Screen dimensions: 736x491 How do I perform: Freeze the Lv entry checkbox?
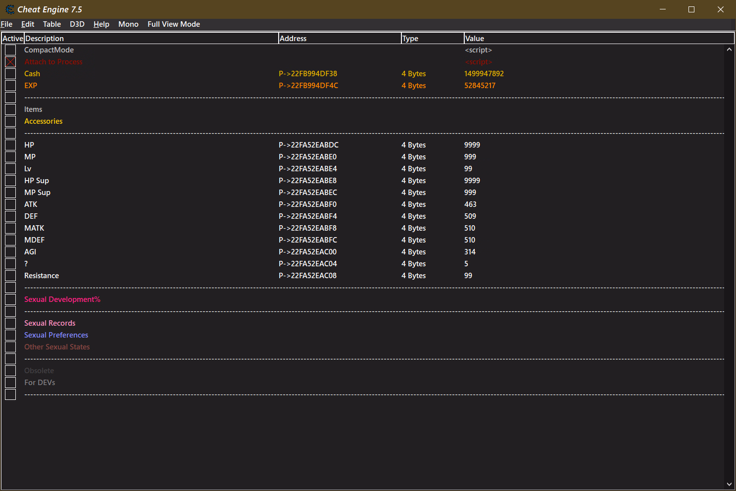[x=10, y=169]
